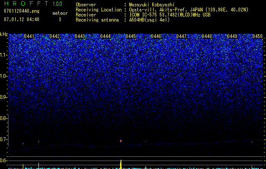This screenshot has width=266, height=169.
Task: Click the 0441 time marker
Action: (x=29, y=36)
